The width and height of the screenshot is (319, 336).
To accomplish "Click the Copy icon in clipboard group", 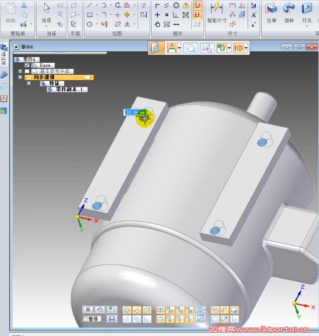I will point(24,15).
